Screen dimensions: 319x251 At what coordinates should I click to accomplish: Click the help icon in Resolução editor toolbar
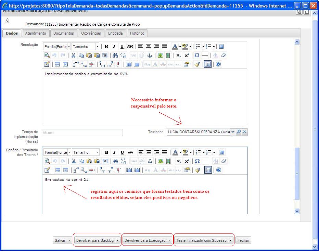pyautogui.click(x=218, y=64)
